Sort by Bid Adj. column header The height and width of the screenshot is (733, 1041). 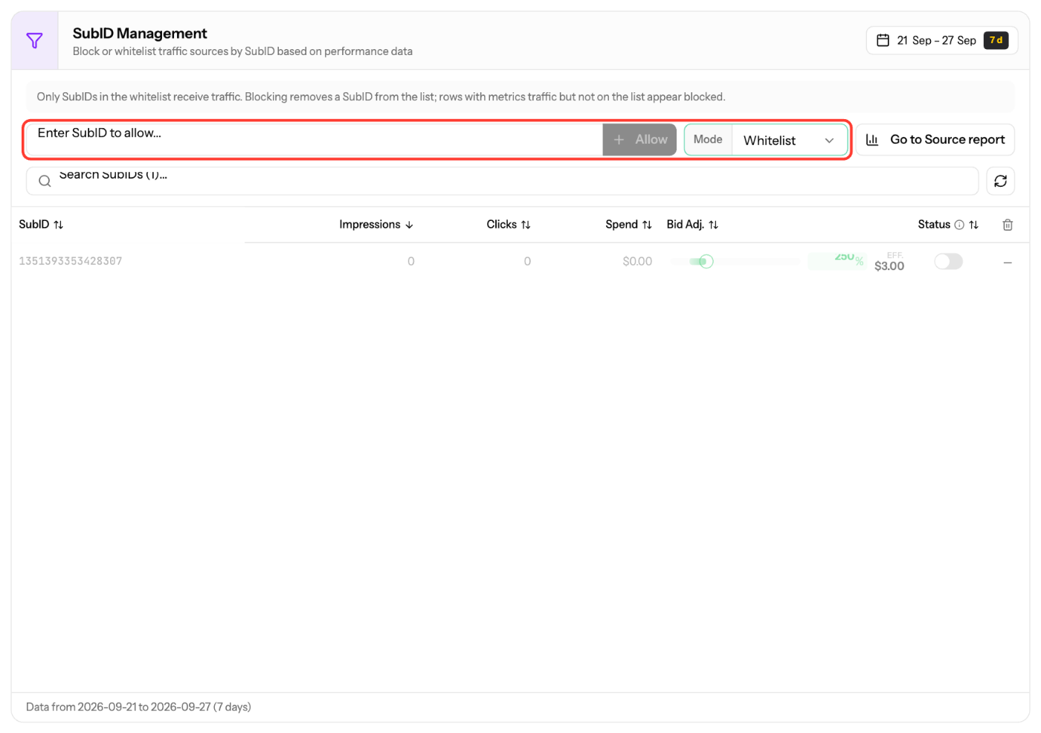click(x=692, y=224)
